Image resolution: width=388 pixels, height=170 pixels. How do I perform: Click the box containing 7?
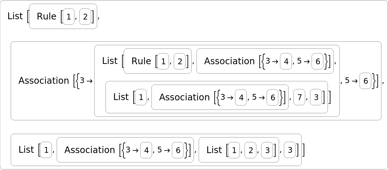tap(299, 97)
